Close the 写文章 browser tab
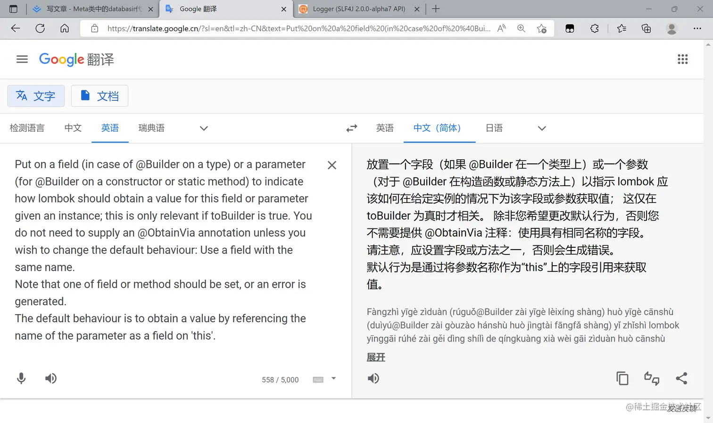The height and width of the screenshot is (423, 713). click(150, 9)
